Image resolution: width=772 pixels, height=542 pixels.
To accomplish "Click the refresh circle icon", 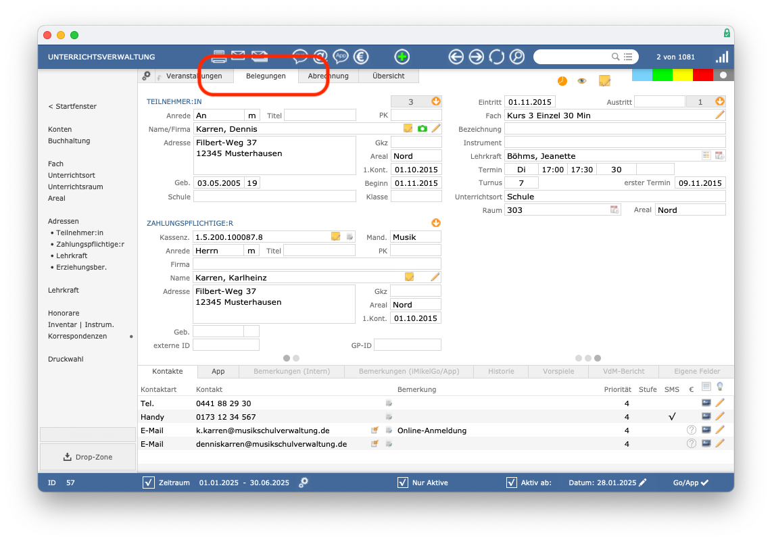I will coord(496,57).
